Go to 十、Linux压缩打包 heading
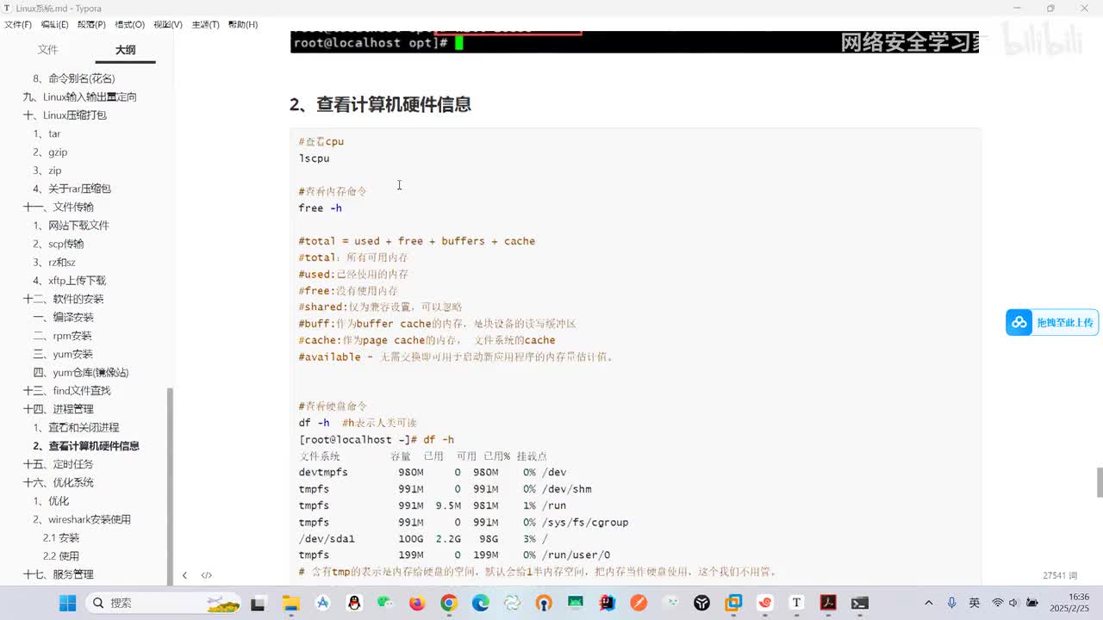This screenshot has height=620, width=1103. 65,115
